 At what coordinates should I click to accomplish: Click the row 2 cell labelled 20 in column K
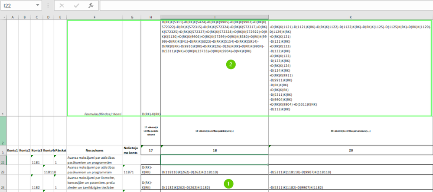pyautogui.click(x=351, y=130)
